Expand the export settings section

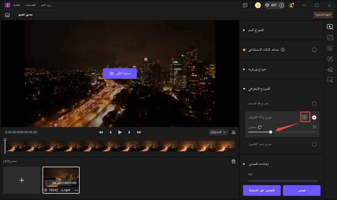tap(243, 164)
